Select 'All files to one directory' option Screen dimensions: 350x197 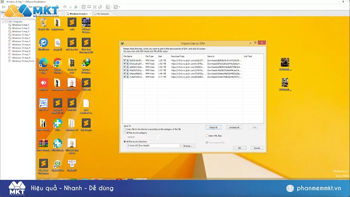tap(125, 142)
